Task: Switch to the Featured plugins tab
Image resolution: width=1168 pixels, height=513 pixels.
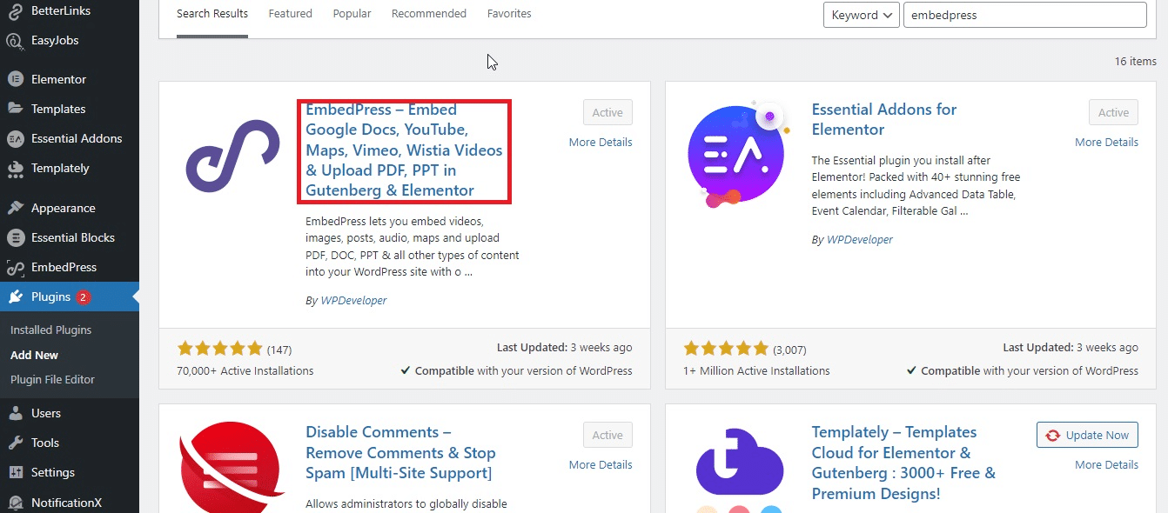Action: tap(290, 13)
